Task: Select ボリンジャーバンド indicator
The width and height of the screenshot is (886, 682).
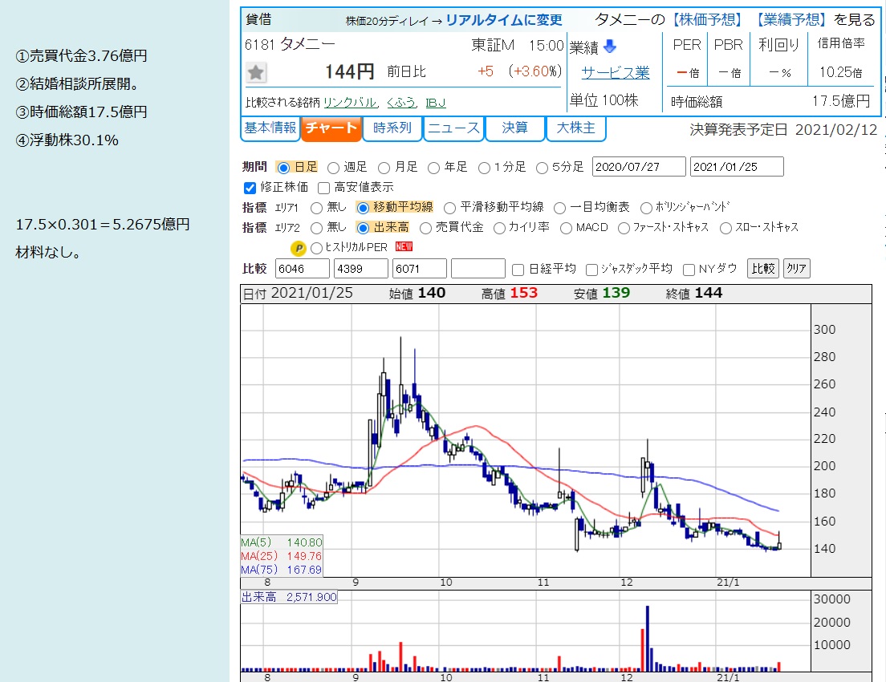Action: (x=646, y=208)
